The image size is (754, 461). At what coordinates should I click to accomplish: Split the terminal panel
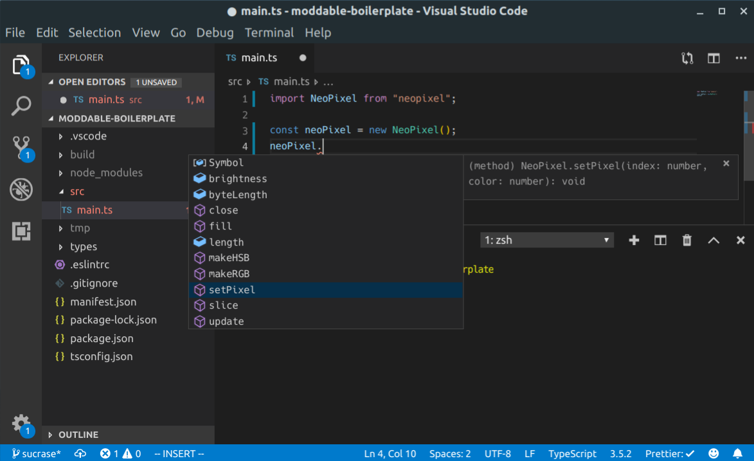click(660, 240)
